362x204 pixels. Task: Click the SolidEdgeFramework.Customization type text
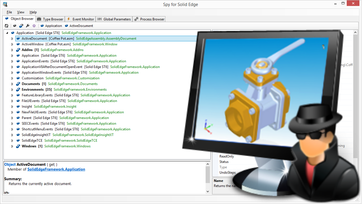pyautogui.click(x=72, y=78)
